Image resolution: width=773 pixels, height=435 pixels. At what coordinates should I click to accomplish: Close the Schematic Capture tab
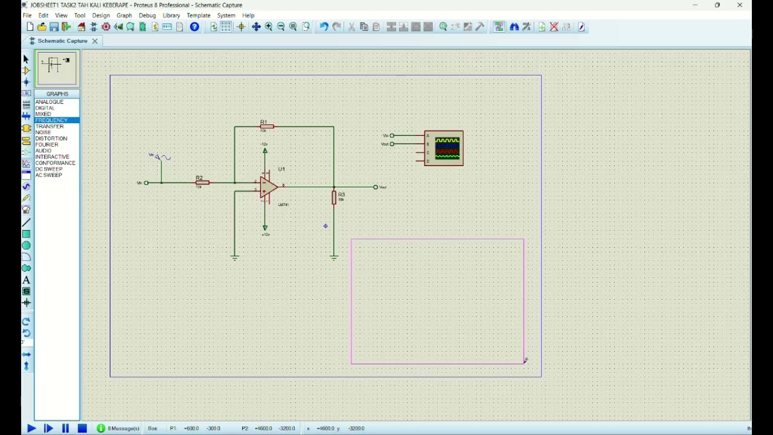click(95, 40)
